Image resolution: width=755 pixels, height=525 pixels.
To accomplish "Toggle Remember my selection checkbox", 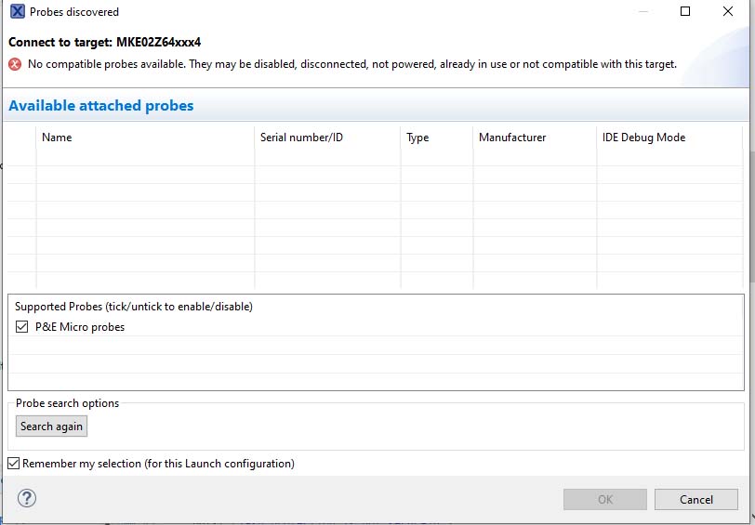I will click(14, 463).
